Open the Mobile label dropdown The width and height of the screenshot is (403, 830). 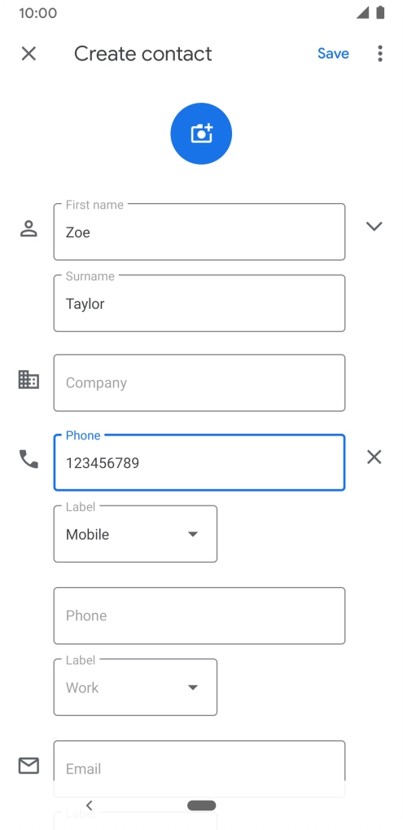[135, 534]
